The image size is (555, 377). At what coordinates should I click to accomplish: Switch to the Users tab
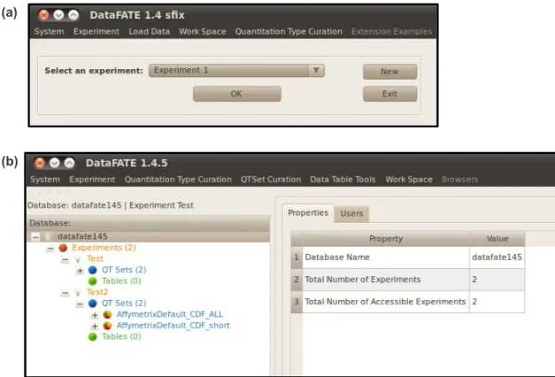[x=351, y=213]
